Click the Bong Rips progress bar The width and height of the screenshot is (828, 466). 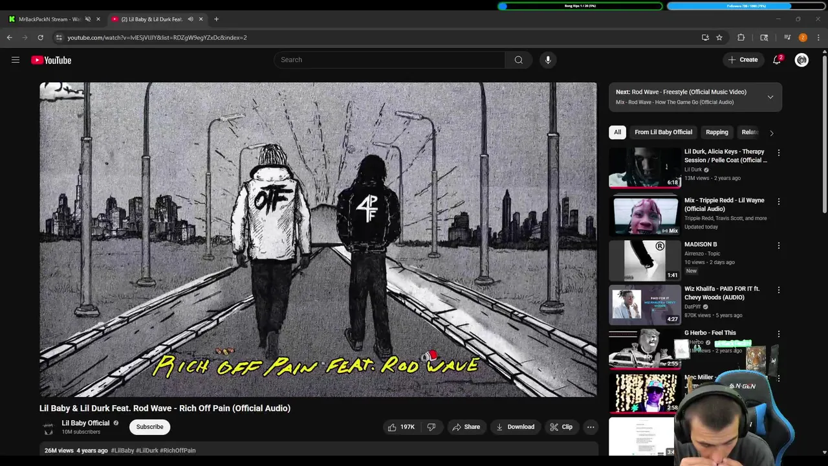(580, 6)
